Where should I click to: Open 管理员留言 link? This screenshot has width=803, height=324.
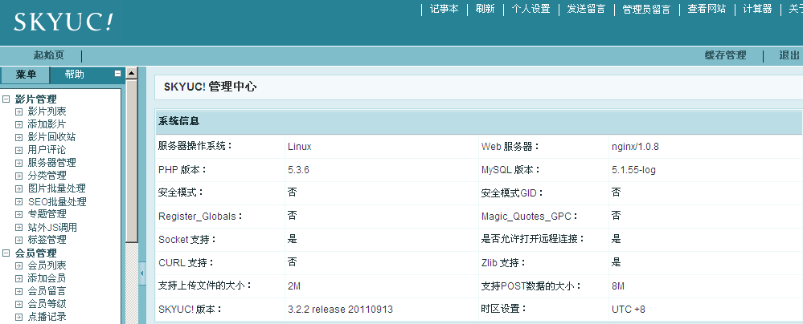click(646, 9)
